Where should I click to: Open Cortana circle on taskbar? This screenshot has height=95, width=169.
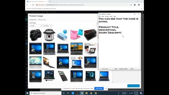(x=64, y=93)
